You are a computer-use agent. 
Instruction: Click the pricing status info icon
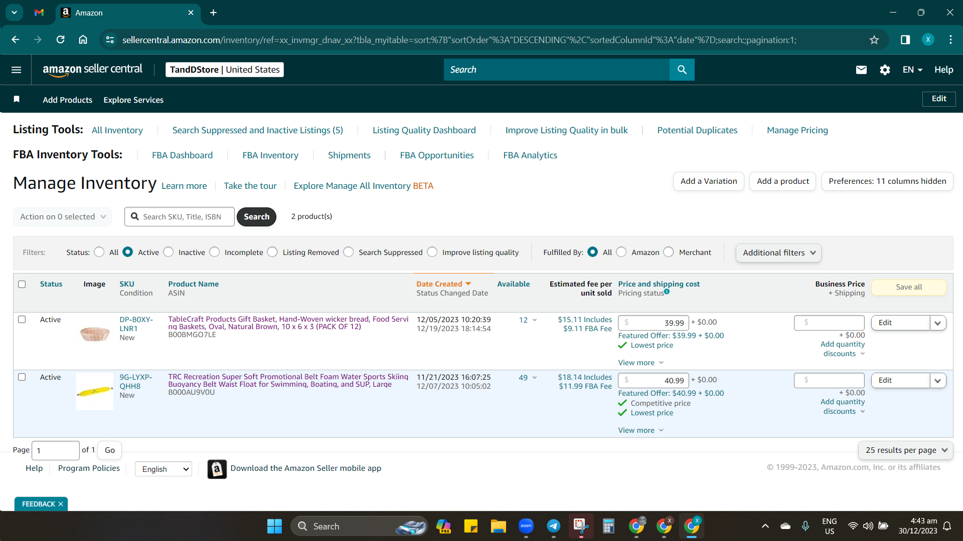tap(667, 292)
